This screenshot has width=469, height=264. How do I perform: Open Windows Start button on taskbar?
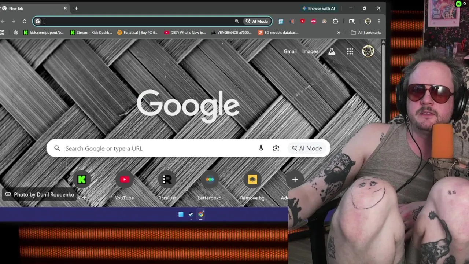[x=181, y=214]
